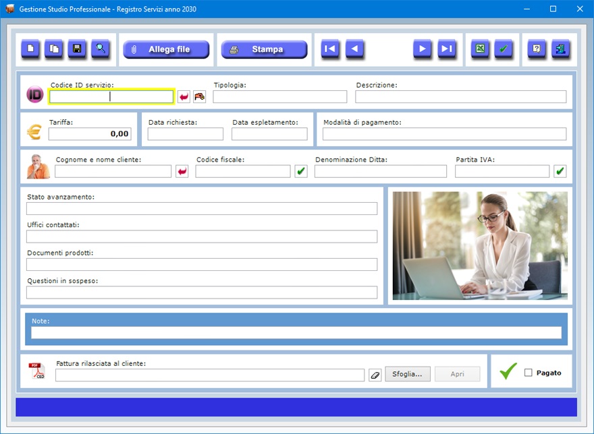Click the Apri button

tap(457, 374)
